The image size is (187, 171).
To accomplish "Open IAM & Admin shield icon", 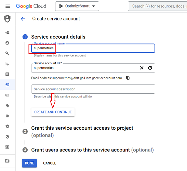I will pos(7,18).
